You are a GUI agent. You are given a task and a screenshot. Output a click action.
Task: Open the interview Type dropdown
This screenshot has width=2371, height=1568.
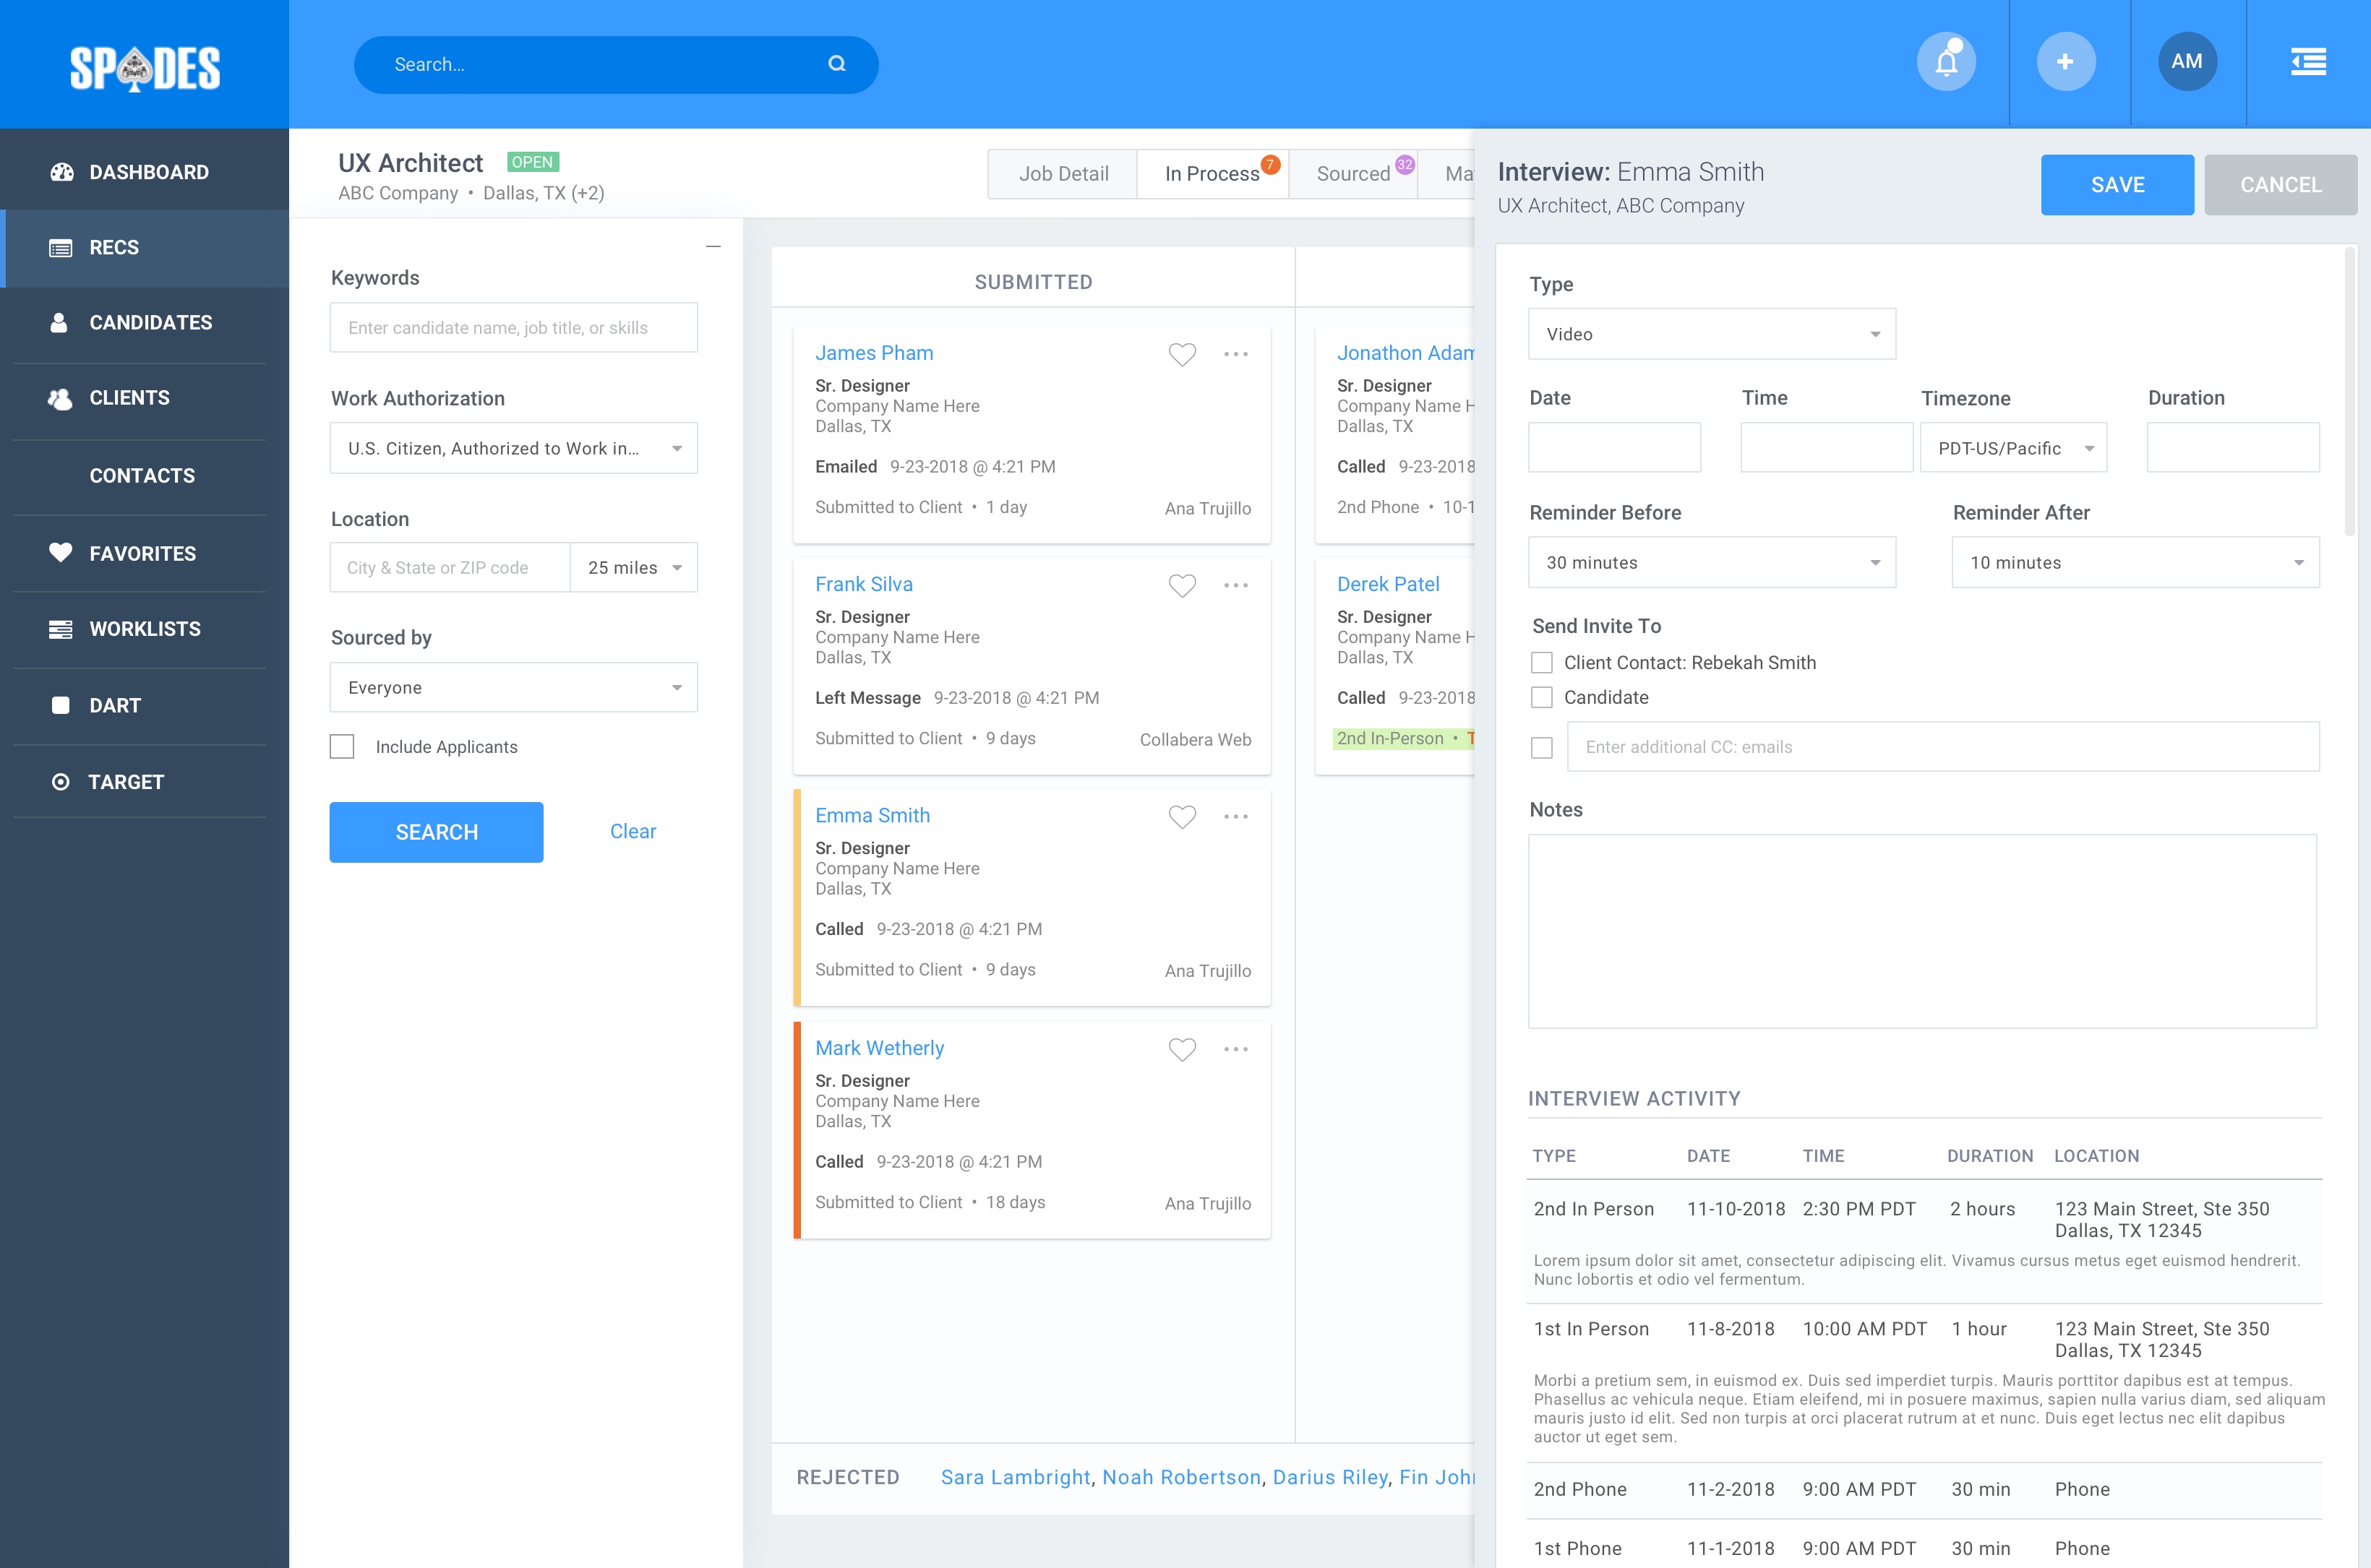coord(1711,334)
